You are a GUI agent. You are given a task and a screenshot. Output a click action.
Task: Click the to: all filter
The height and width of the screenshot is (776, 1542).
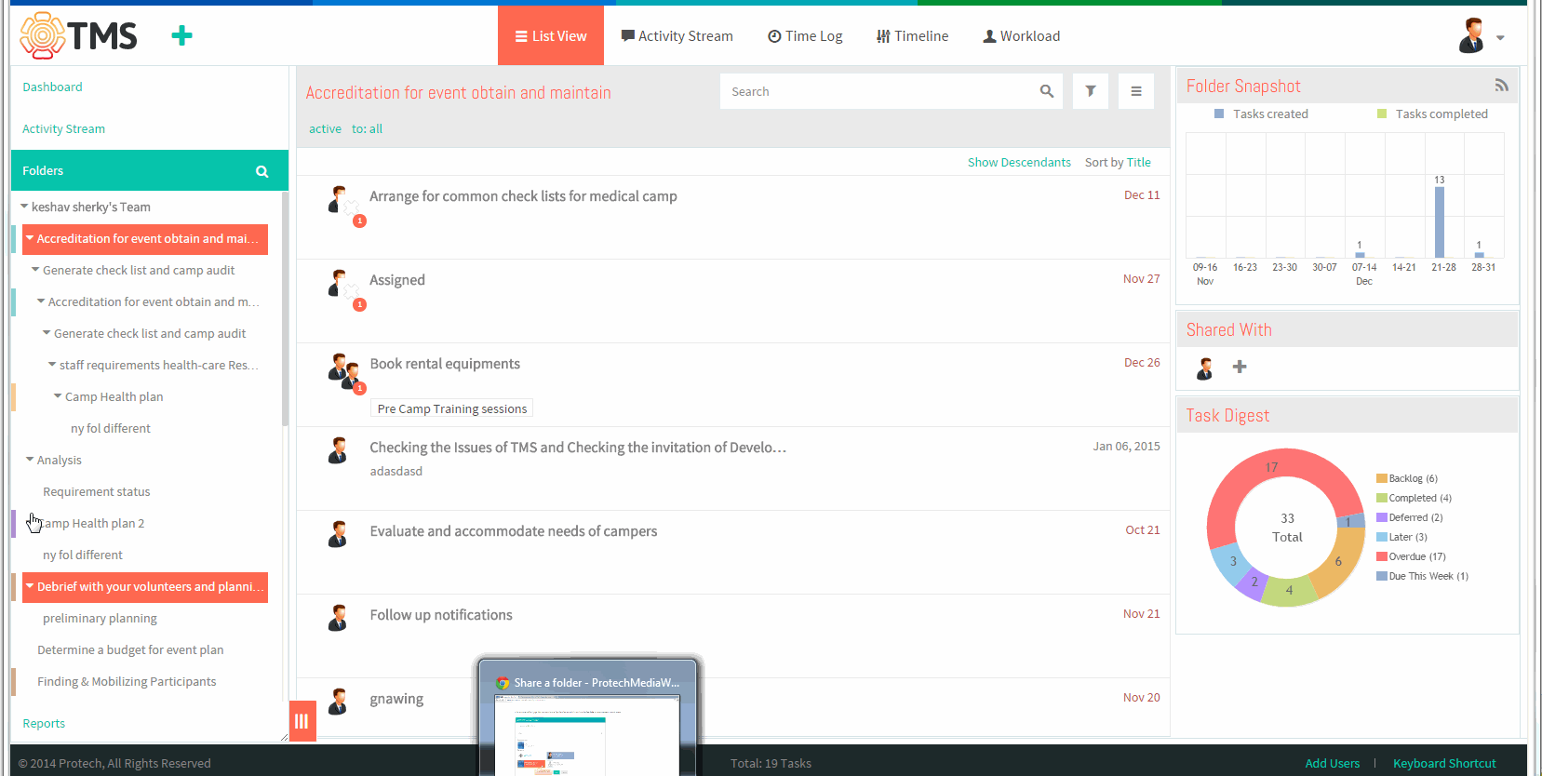(x=367, y=128)
